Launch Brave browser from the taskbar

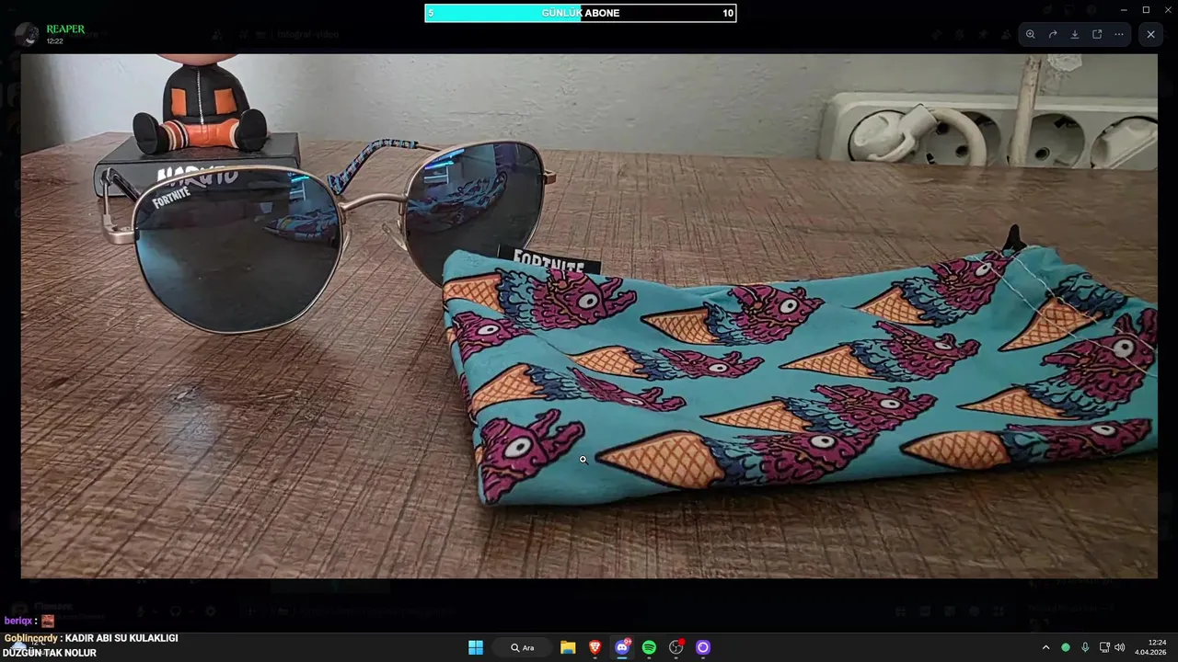click(595, 647)
